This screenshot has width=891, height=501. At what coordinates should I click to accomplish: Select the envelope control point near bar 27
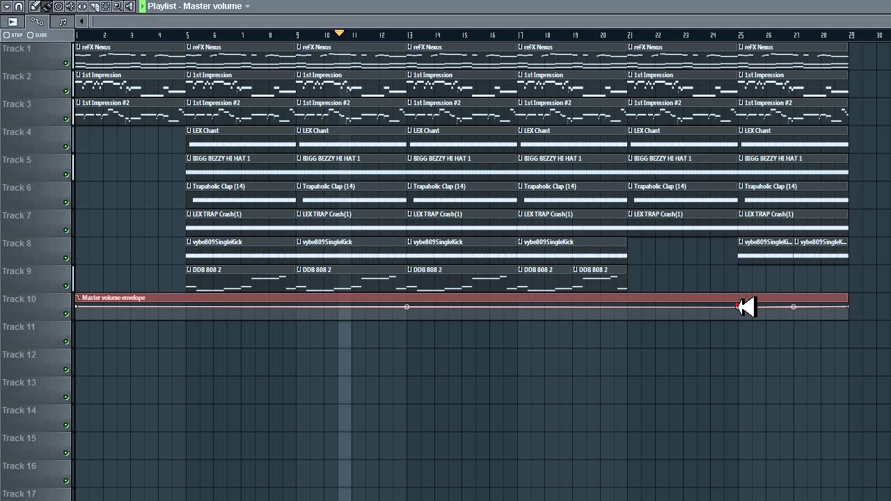pos(794,307)
